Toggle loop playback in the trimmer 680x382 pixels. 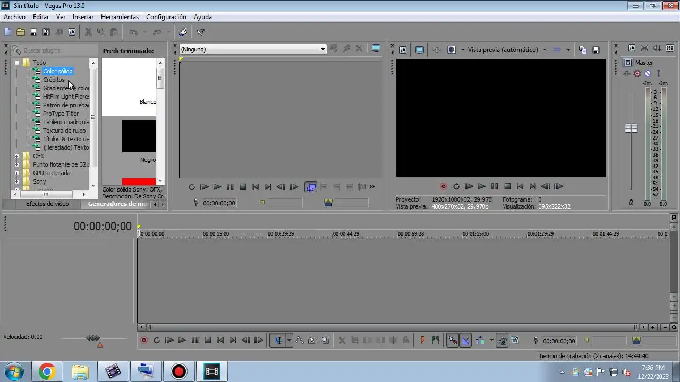pyautogui.click(x=192, y=187)
